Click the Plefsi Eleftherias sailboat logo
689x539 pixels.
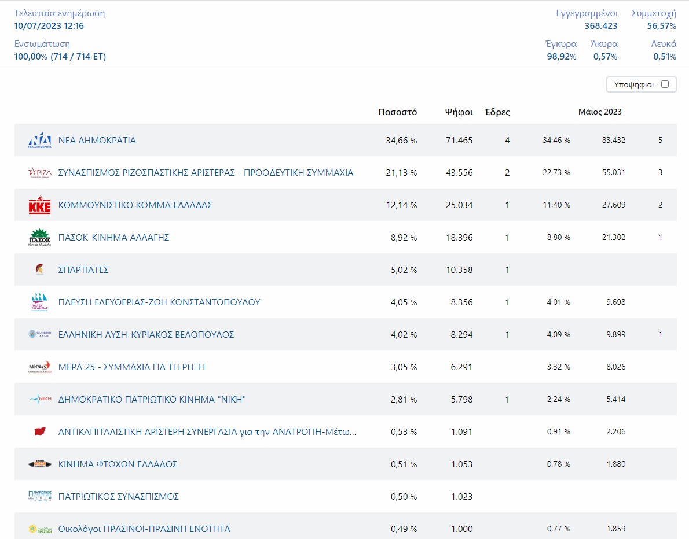[39, 302]
